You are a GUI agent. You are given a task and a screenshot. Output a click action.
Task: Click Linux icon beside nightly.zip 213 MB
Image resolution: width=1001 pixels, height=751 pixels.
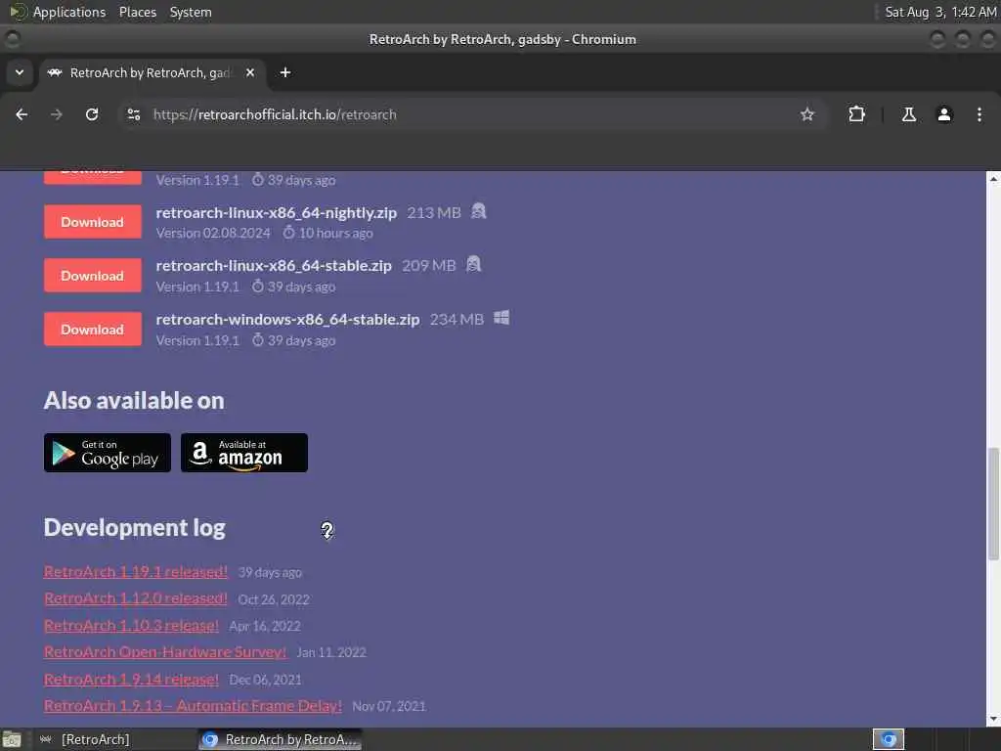(478, 211)
